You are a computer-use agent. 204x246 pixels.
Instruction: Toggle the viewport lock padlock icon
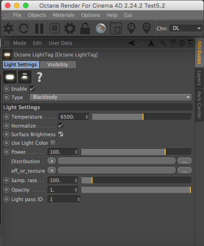[x=85, y=28]
